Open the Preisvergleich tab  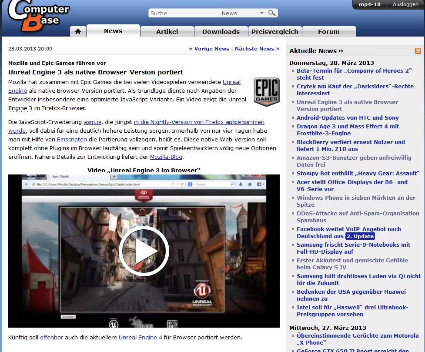(x=275, y=31)
